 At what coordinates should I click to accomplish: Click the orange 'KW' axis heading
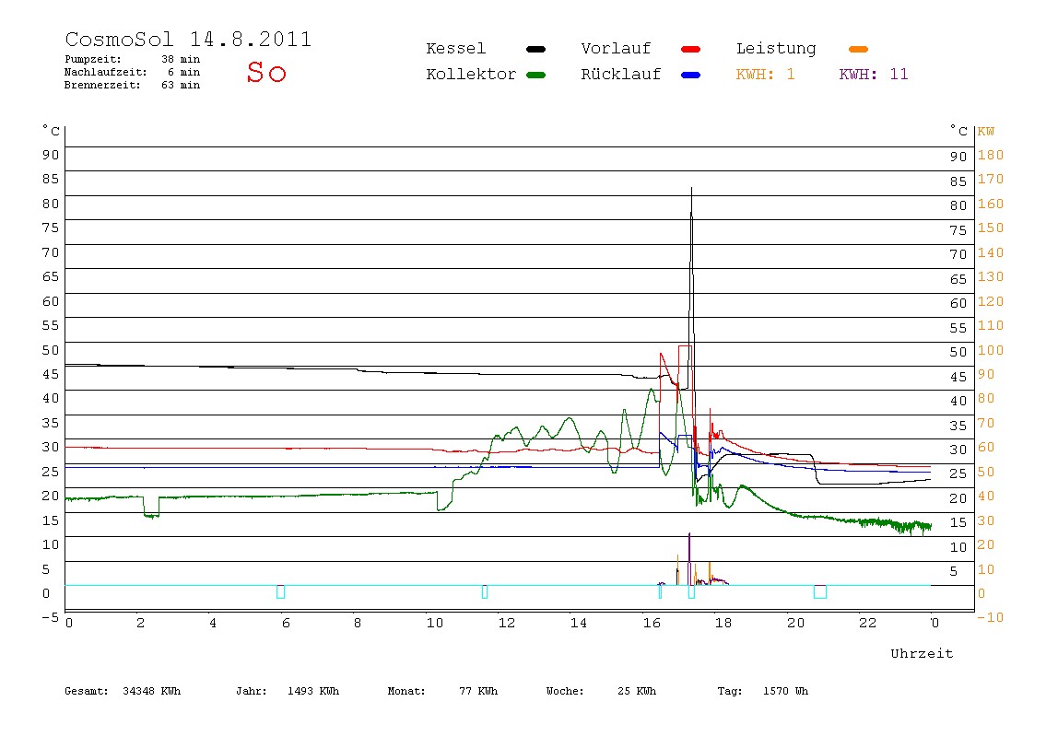[x=985, y=132]
